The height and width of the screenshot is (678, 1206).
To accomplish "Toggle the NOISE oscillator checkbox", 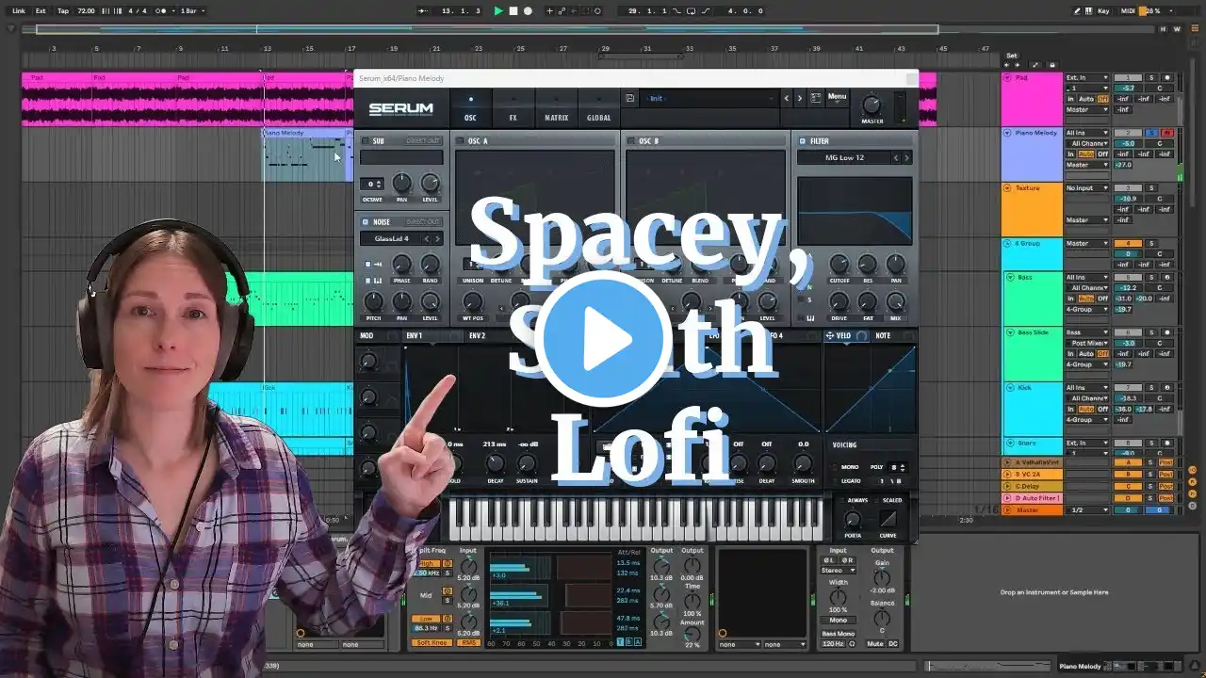I will (x=366, y=222).
